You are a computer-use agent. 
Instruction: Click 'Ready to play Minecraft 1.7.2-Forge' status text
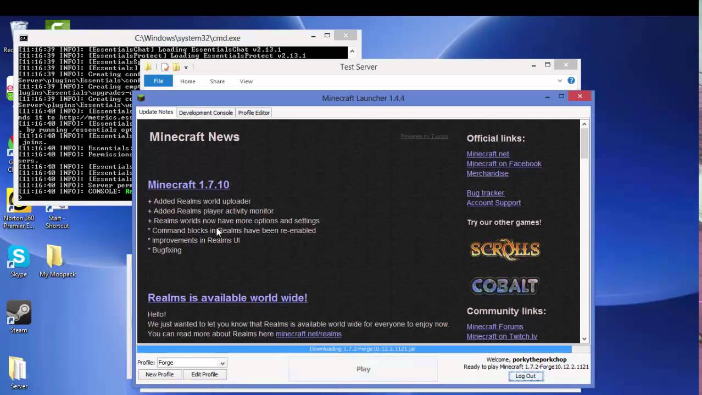(526, 366)
